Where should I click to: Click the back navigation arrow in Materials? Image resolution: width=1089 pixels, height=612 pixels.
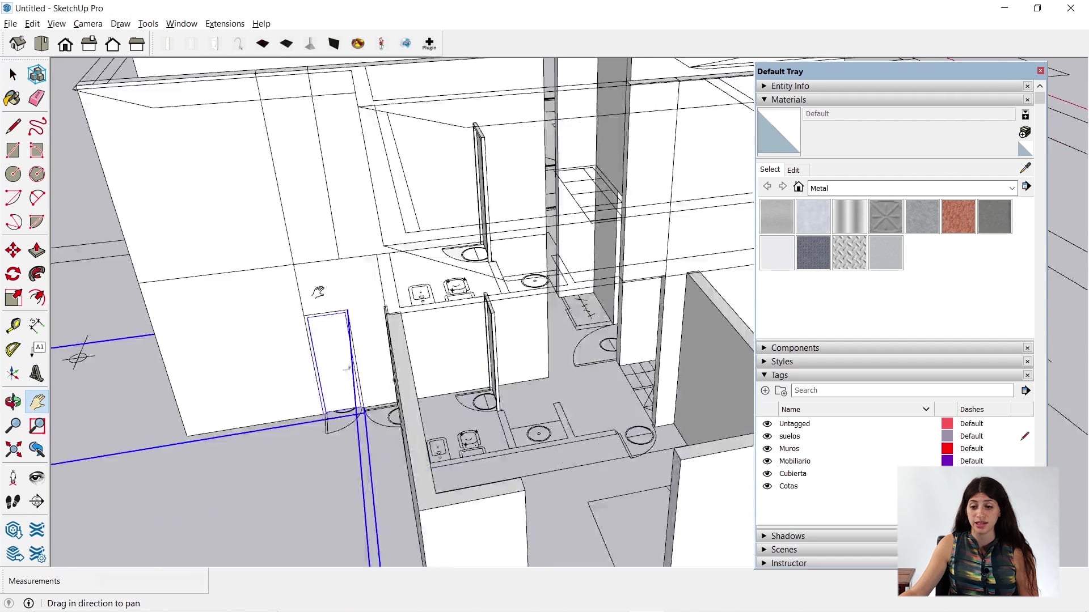[x=767, y=186]
